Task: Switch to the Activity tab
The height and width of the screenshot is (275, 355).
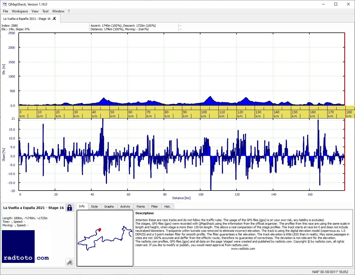Action: [125, 207]
